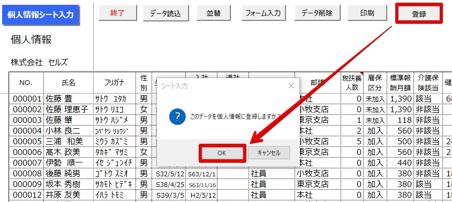Select 未加入 cell in 佐藤 豊 row
This screenshot has height=202, width=452.
pyautogui.click(x=375, y=99)
